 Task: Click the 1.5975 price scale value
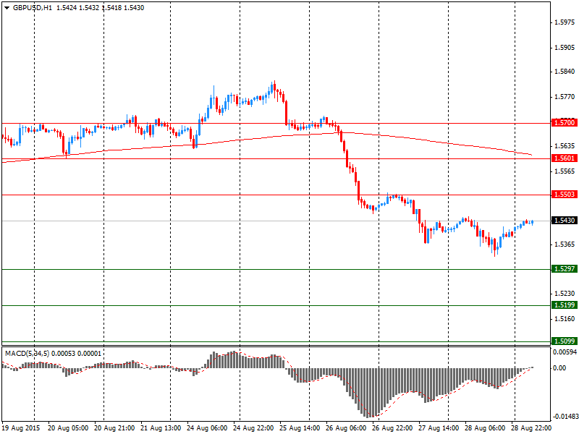pyautogui.click(x=565, y=22)
